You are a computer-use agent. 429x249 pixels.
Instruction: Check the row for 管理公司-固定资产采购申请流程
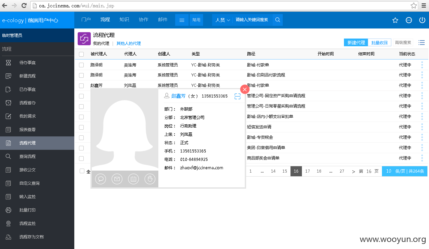tap(81, 96)
